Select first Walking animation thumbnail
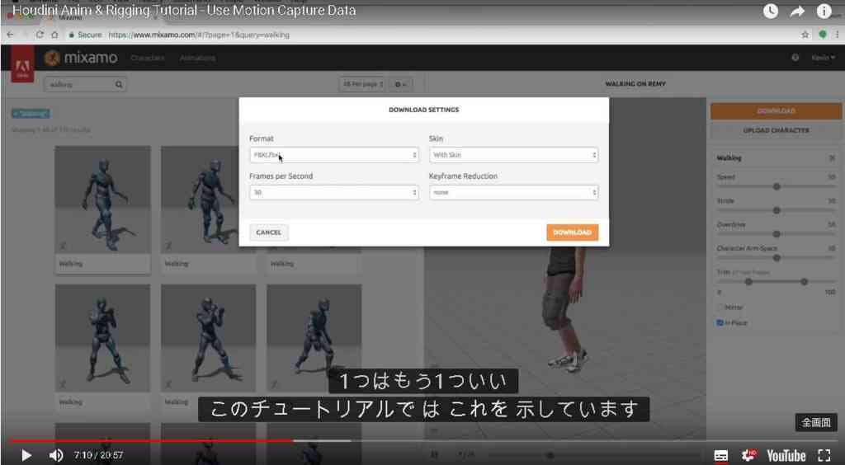The width and height of the screenshot is (845, 465). (102, 200)
